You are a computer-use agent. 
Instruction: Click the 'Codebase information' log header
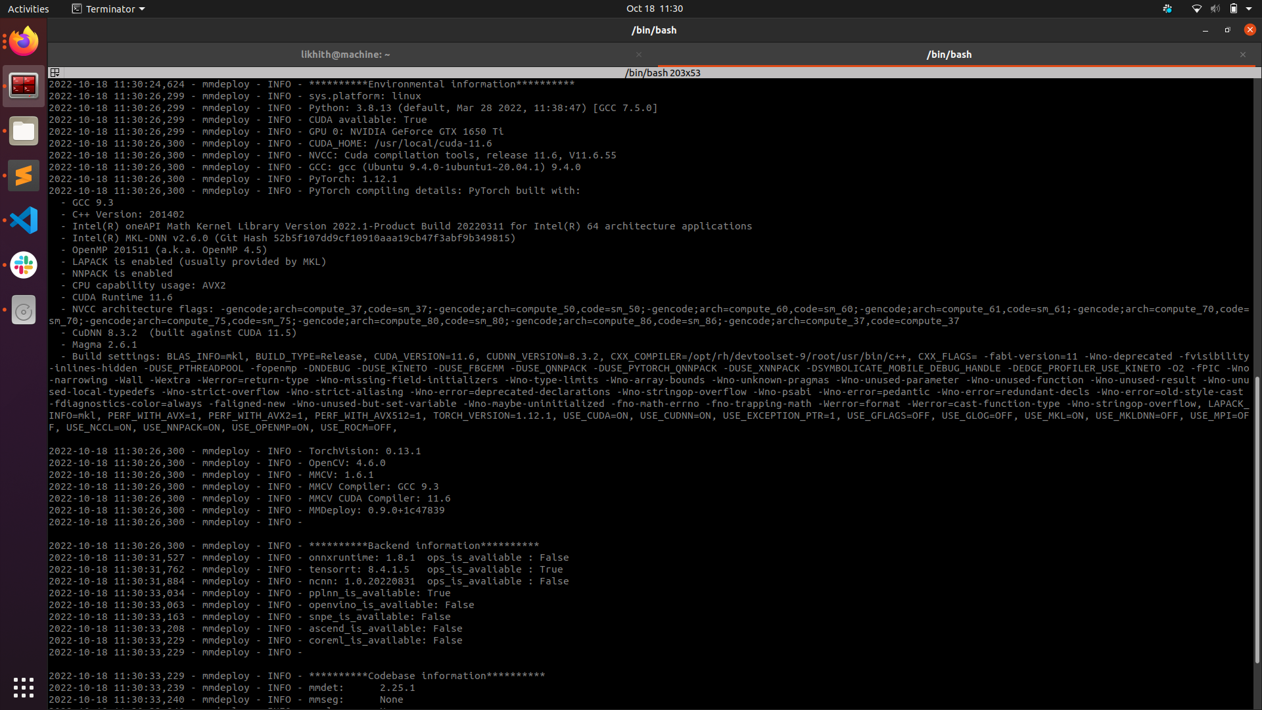427,676
